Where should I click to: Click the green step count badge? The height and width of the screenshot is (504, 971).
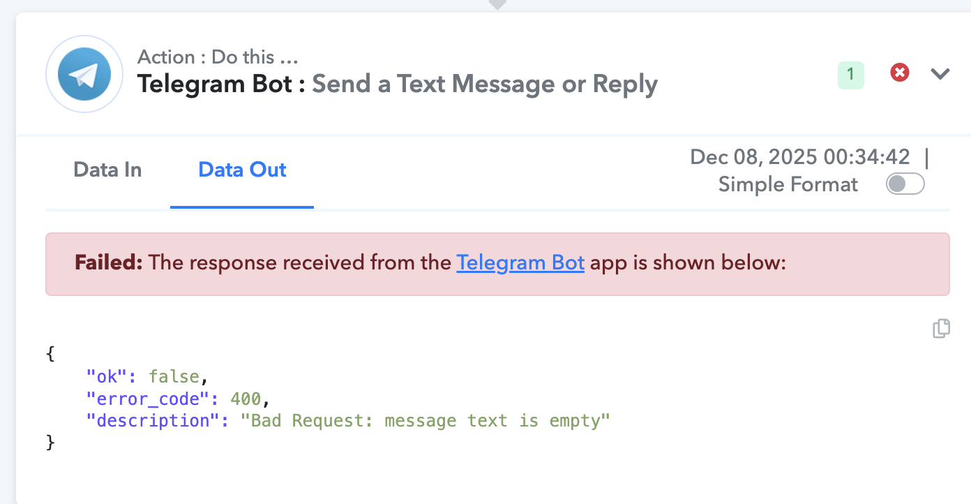click(850, 75)
